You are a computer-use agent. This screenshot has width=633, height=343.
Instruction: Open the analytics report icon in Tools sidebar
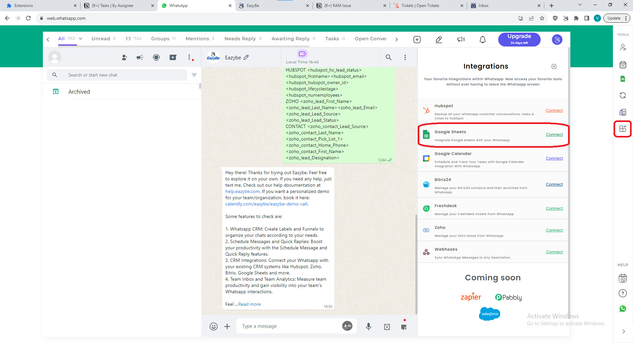[622, 112]
